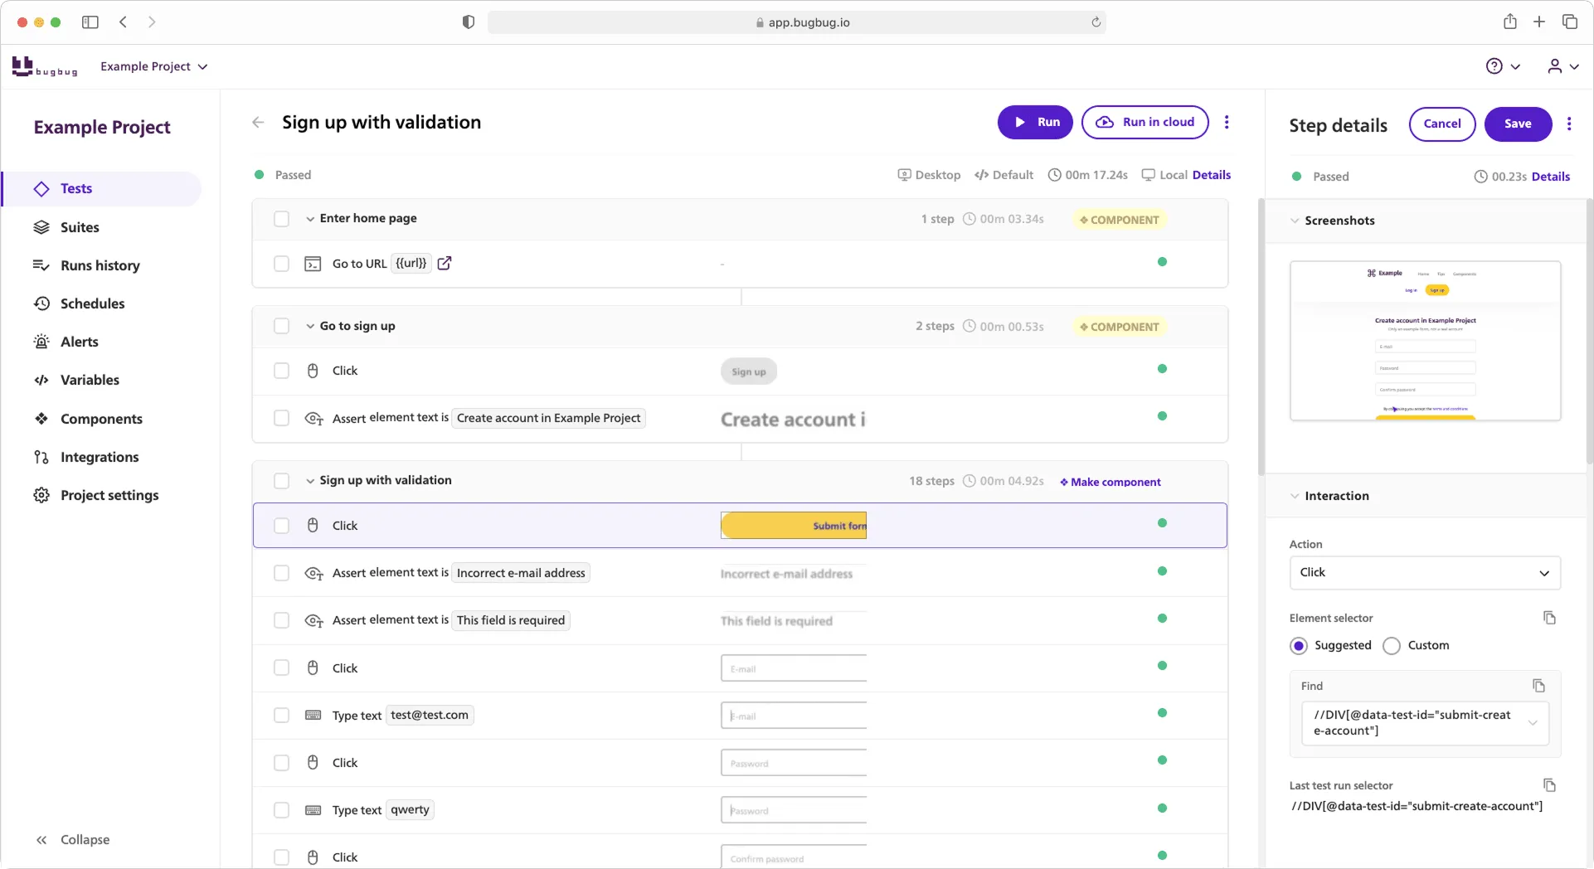Select Tests in the sidebar navigation
1594x869 pixels.
click(77, 188)
